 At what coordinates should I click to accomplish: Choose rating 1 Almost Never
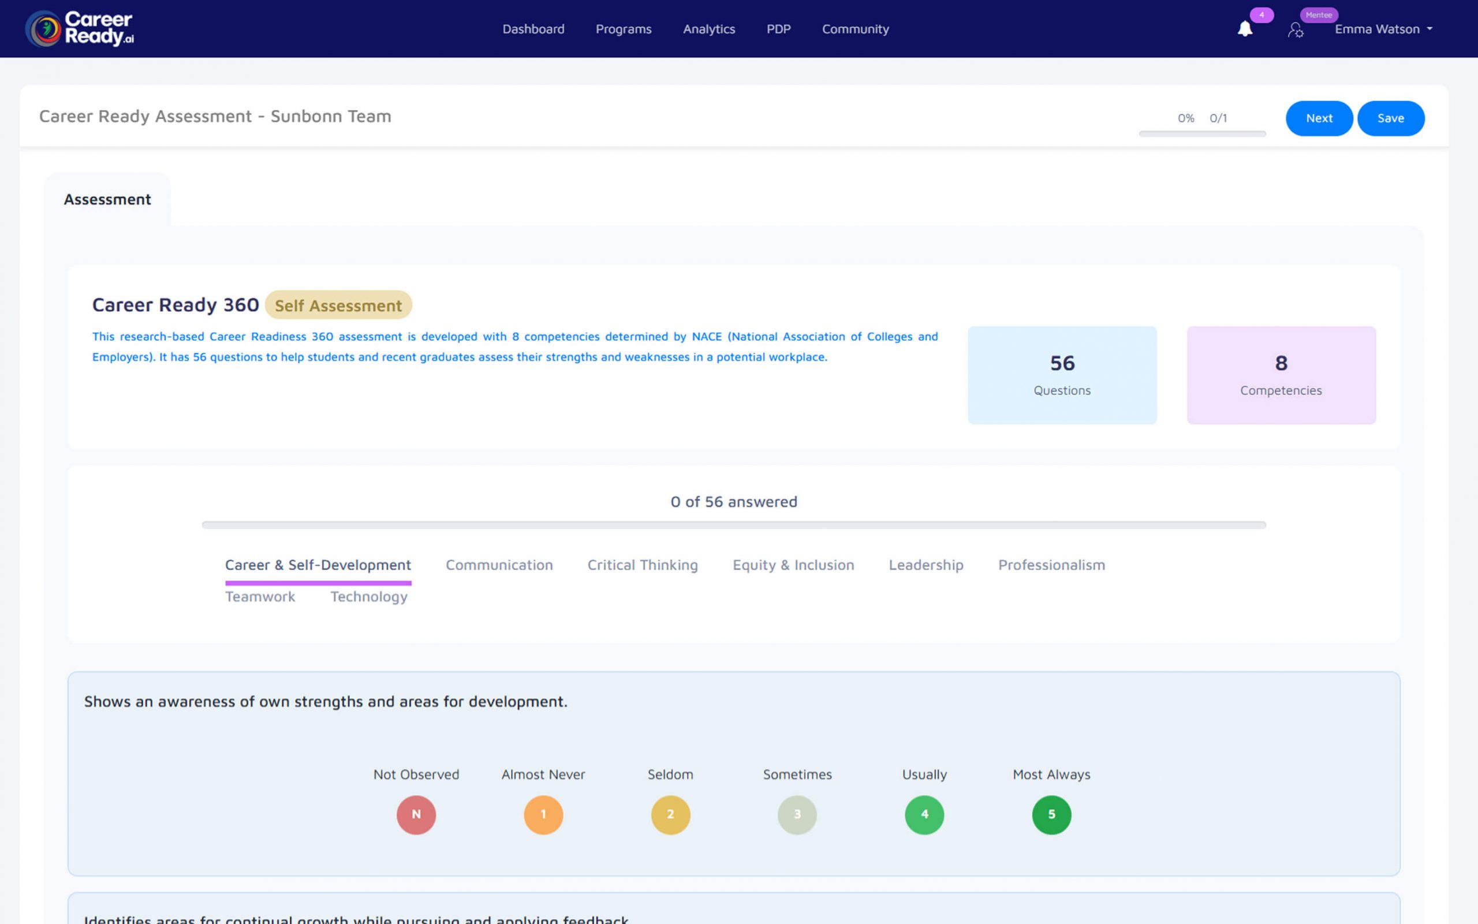(543, 815)
